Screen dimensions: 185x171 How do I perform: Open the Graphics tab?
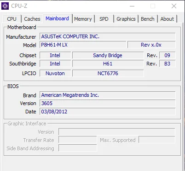coord(126,19)
